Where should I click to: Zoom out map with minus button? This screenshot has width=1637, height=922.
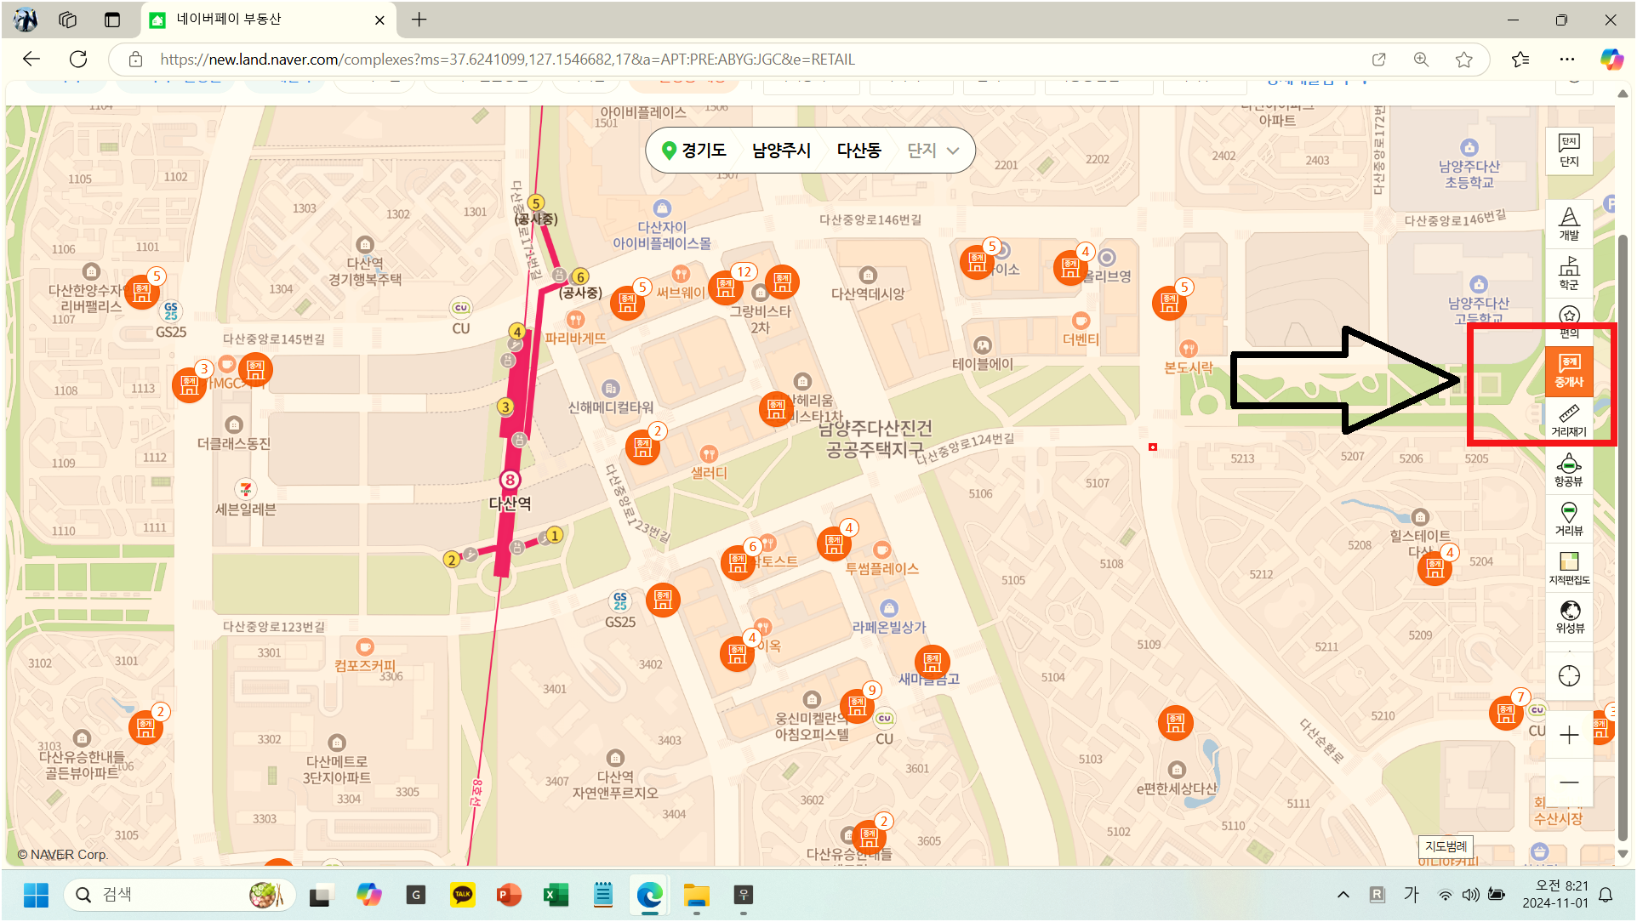point(1569,783)
